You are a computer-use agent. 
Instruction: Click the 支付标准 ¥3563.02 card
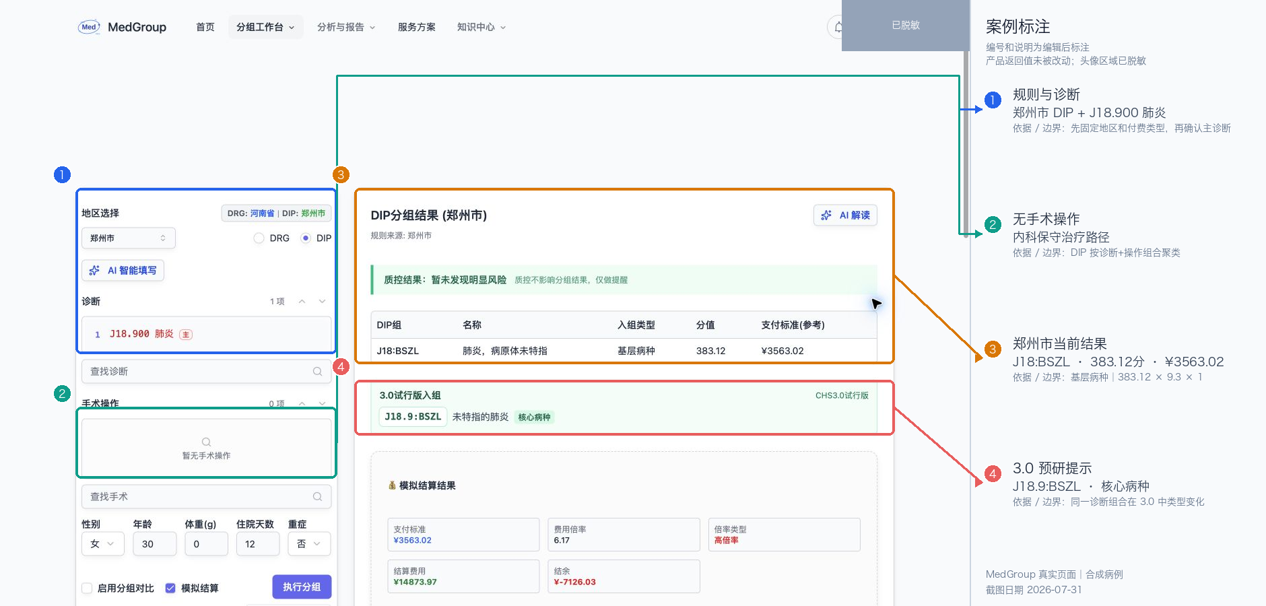(x=463, y=535)
